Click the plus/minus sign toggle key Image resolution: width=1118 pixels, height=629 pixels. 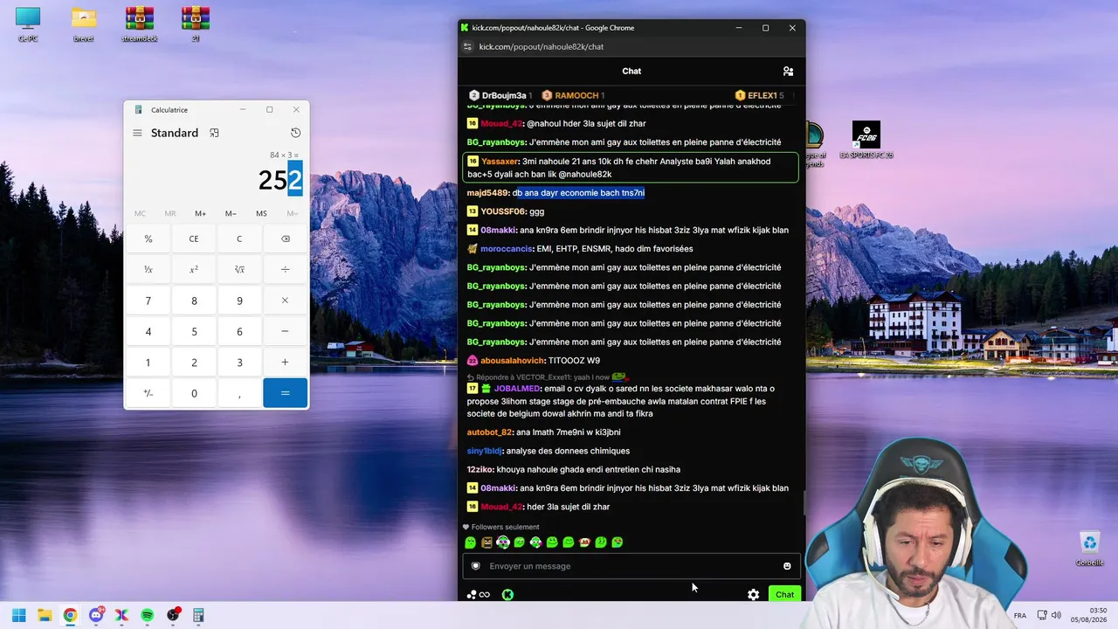(148, 393)
